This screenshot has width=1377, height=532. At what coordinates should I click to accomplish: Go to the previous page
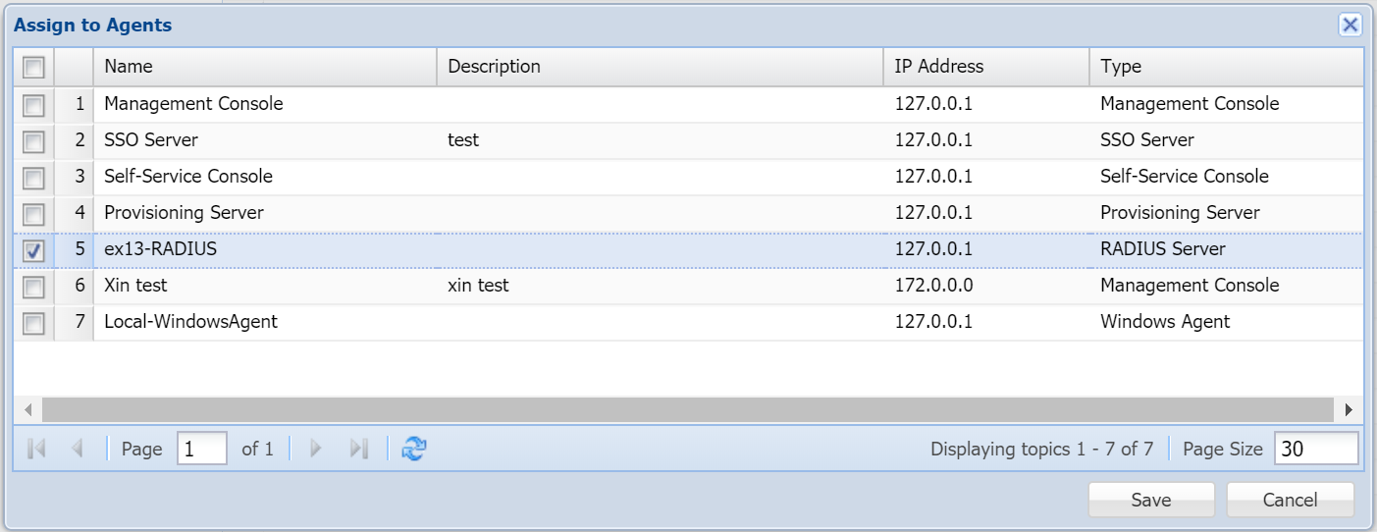pyautogui.click(x=77, y=449)
